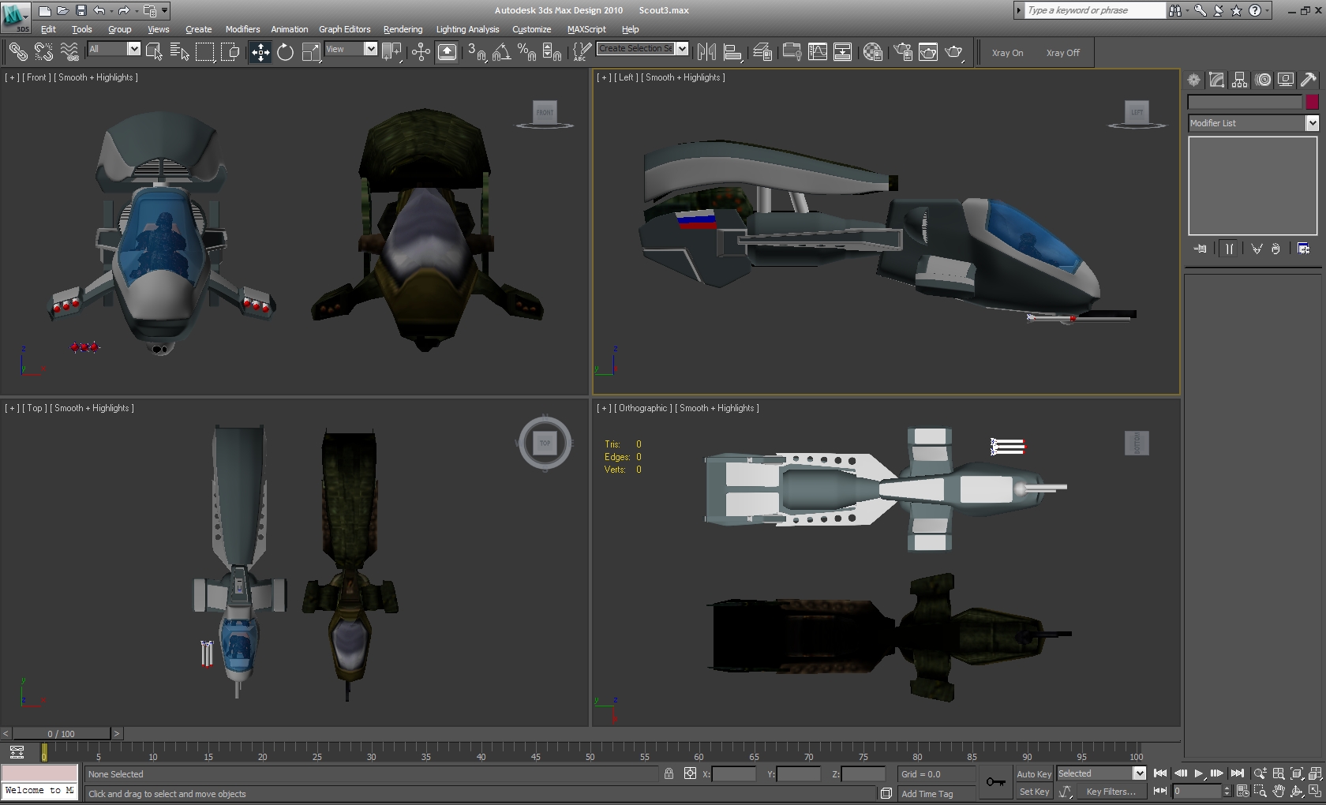The image size is (1326, 805).
Task: Open the Material Editor icon
Action: click(x=872, y=52)
